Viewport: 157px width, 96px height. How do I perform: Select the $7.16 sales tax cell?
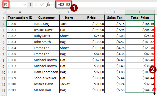point(115,24)
